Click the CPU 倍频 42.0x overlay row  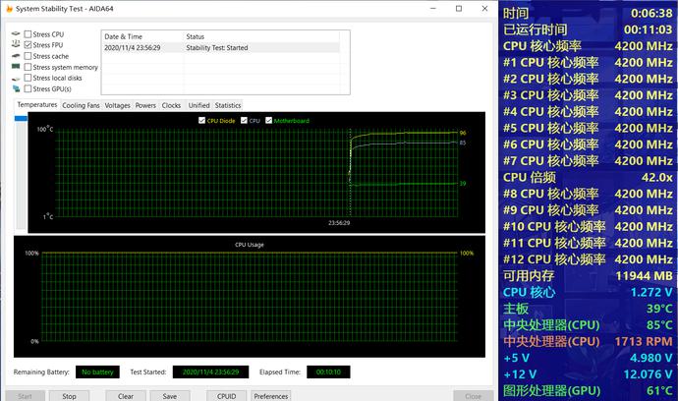tap(588, 177)
